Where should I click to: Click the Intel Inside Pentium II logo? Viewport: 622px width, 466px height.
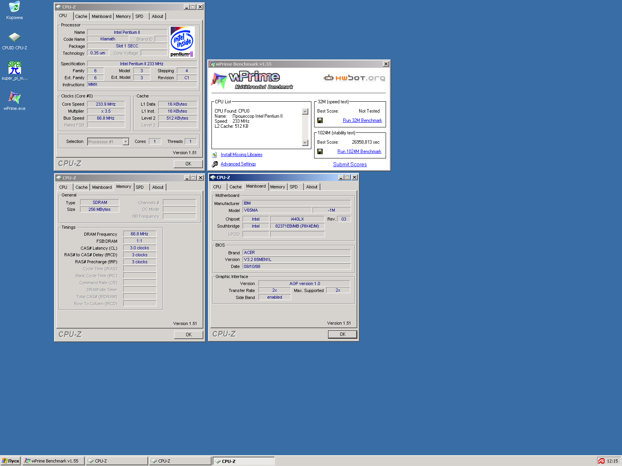[182, 42]
